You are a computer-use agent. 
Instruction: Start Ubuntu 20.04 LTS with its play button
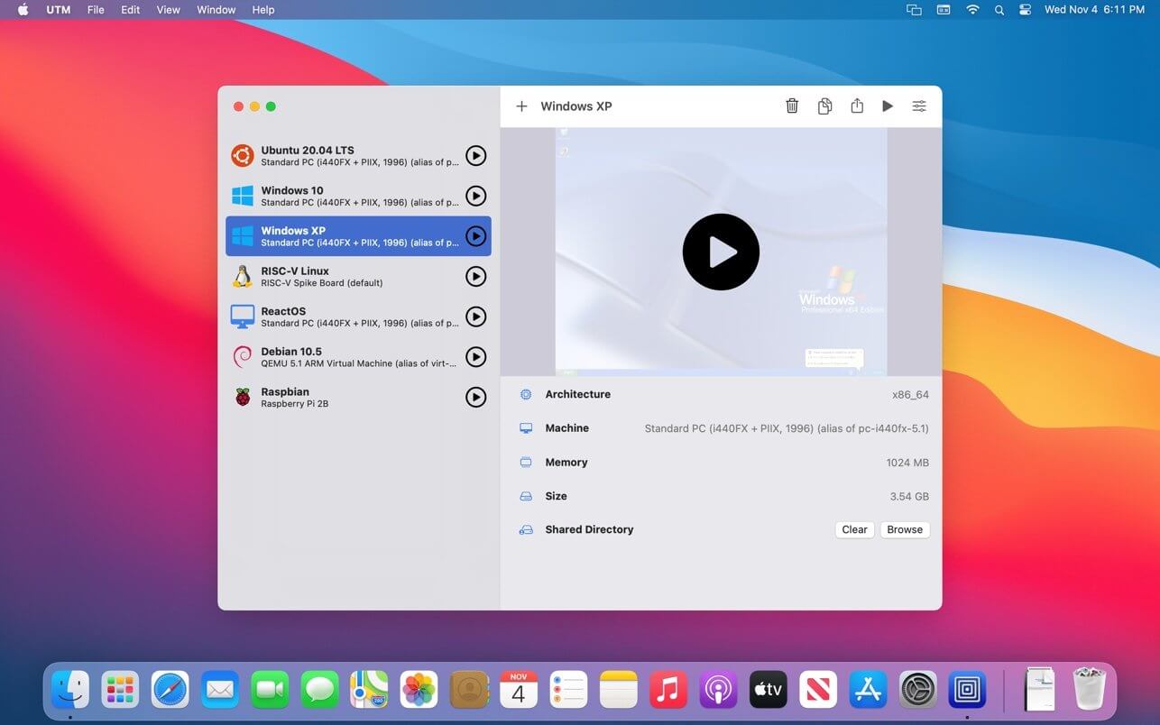pyautogui.click(x=475, y=156)
